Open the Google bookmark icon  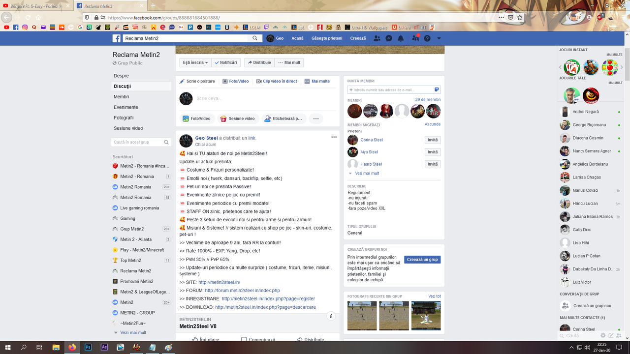click(80, 28)
